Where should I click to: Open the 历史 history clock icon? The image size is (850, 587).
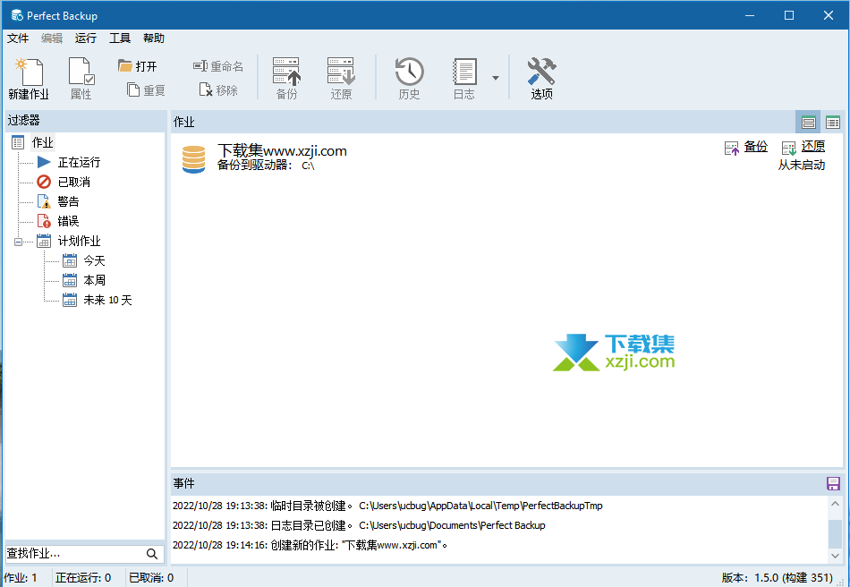tap(409, 78)
